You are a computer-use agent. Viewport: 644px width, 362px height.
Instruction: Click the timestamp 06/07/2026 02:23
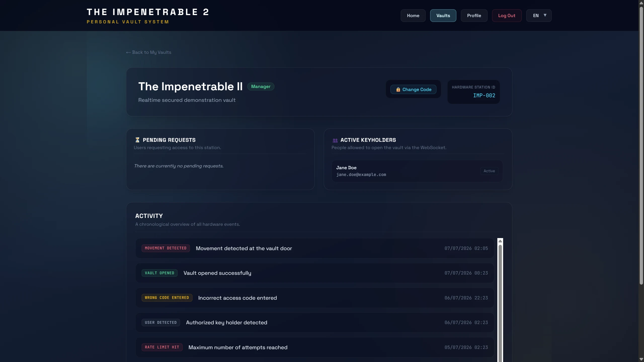[466, 323]
